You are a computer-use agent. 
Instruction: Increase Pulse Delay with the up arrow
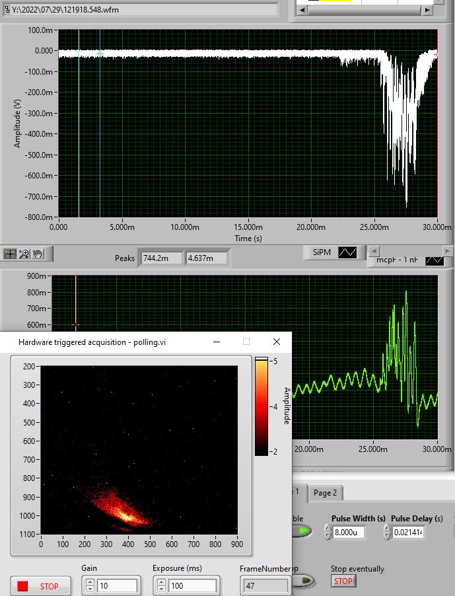(x=387, y=529)
